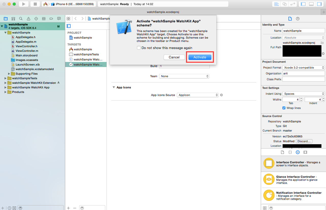Open the Project Format dropdown
326x210 pixels.
(304, 68)
